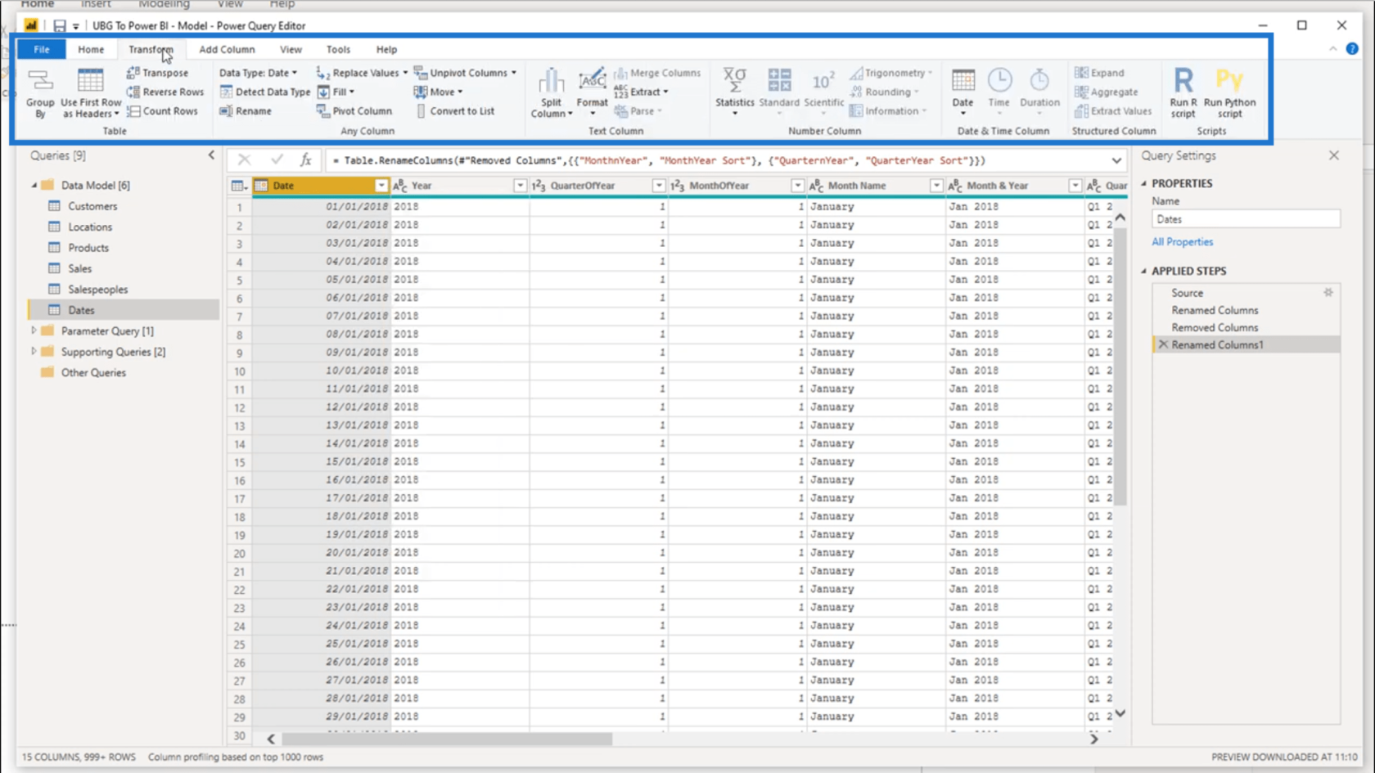
Task: Click Extract Values
Action: click(1112, 110)
